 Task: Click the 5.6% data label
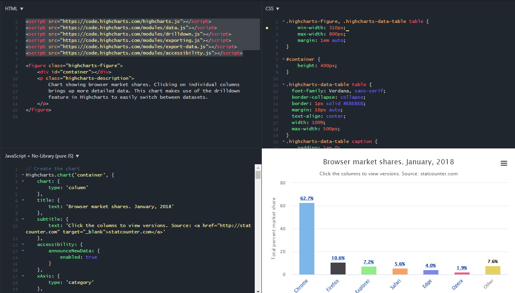pyautogui.click(x=400, y=264)
